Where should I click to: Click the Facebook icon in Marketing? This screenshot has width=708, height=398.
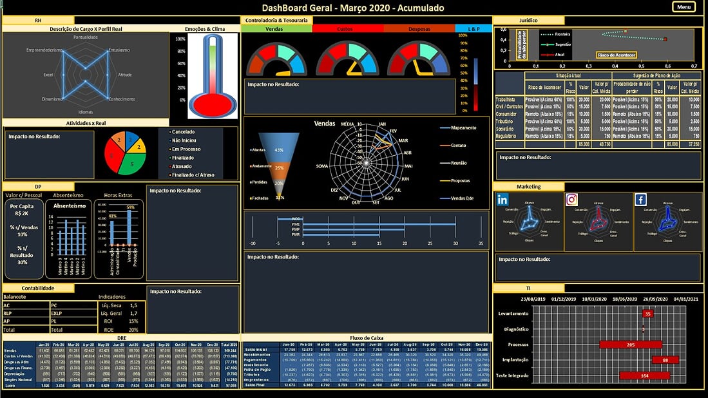[641, 200]
